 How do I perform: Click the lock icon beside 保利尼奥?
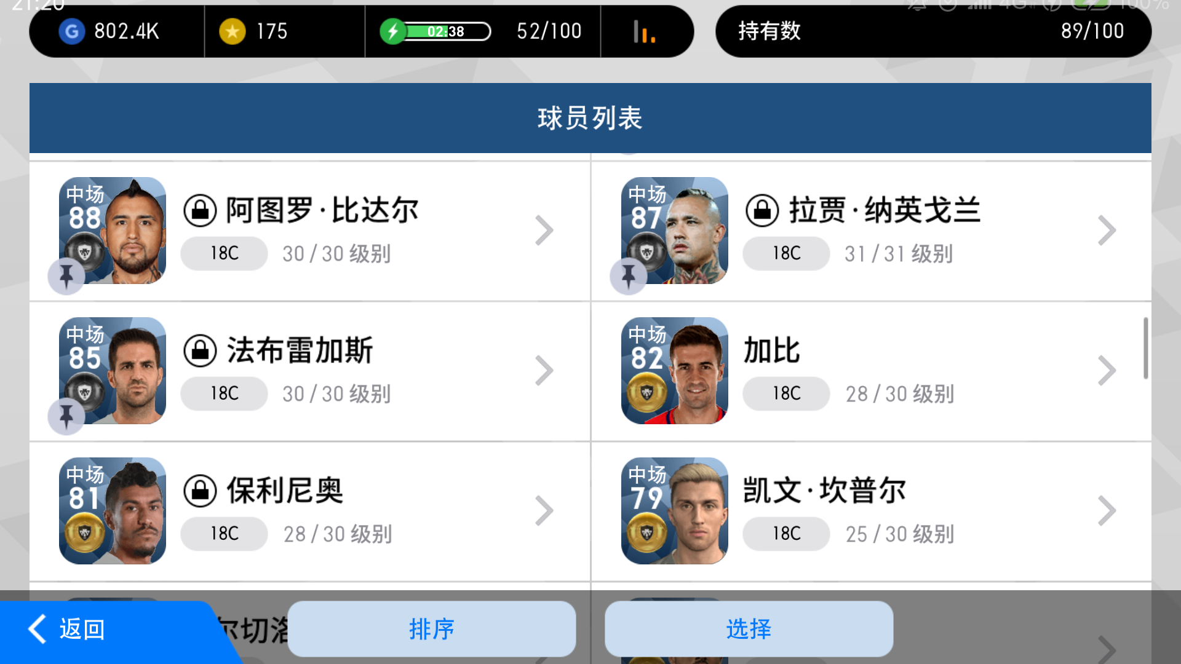tap(200, 491)
